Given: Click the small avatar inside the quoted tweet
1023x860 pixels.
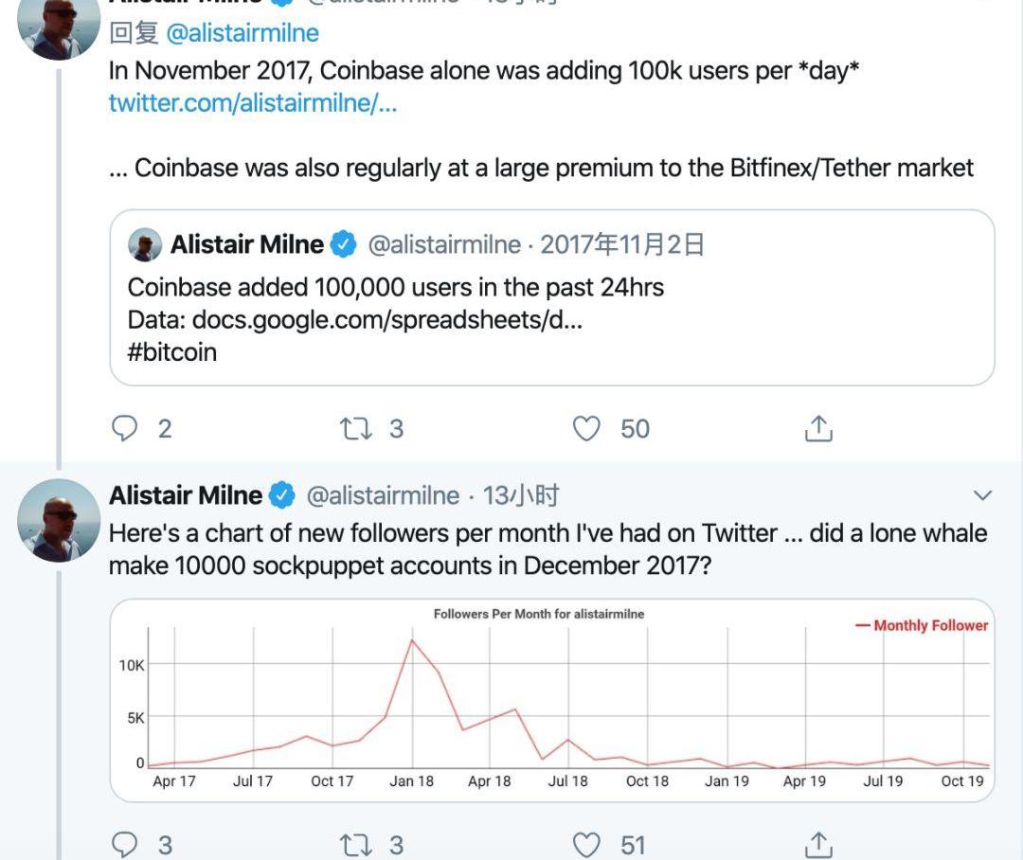Looking at the screenshot, I should pyautogui.click(x=144, y=245).
